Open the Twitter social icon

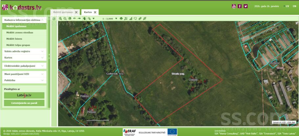pyautogui.click(x=246, y=6)
